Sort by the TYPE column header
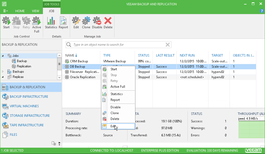The width and height of the screenshot is (265, 154). click(107, 55)
